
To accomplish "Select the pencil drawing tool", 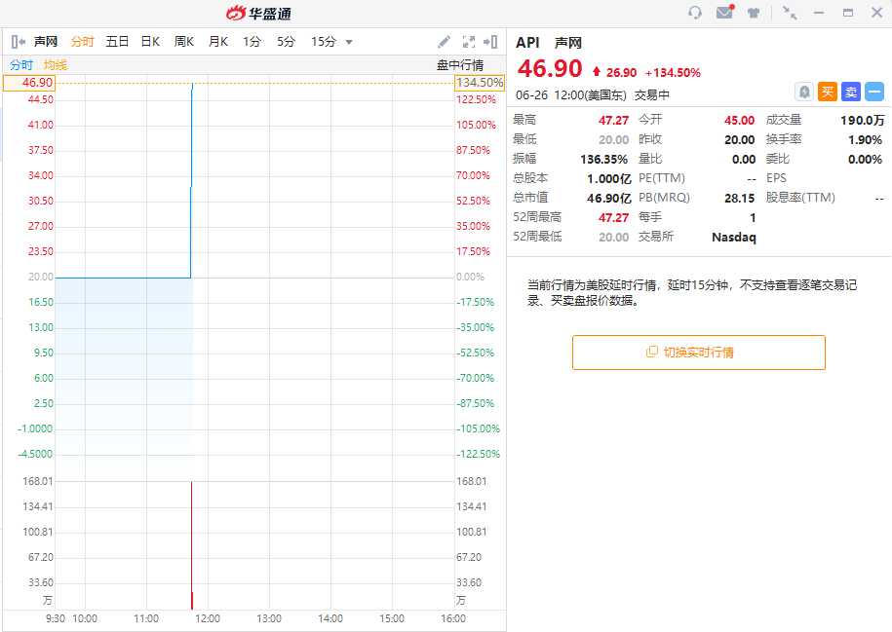I will click(x=444, y=42).
